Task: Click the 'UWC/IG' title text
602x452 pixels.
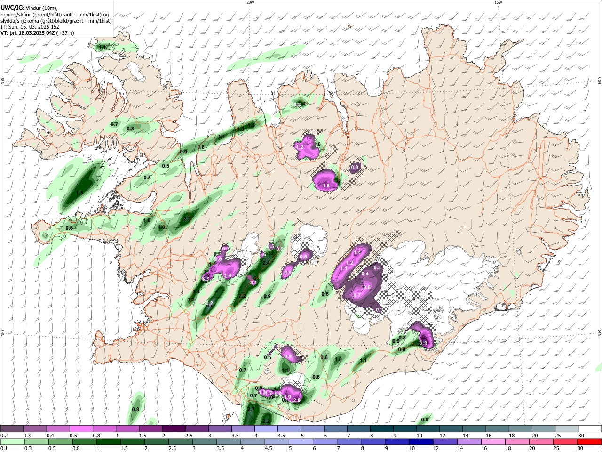Action: 11,7
